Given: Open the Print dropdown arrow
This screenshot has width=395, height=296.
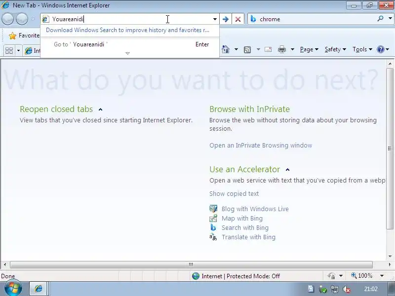Looking at the screenshot, I should (x=292, y=49).
